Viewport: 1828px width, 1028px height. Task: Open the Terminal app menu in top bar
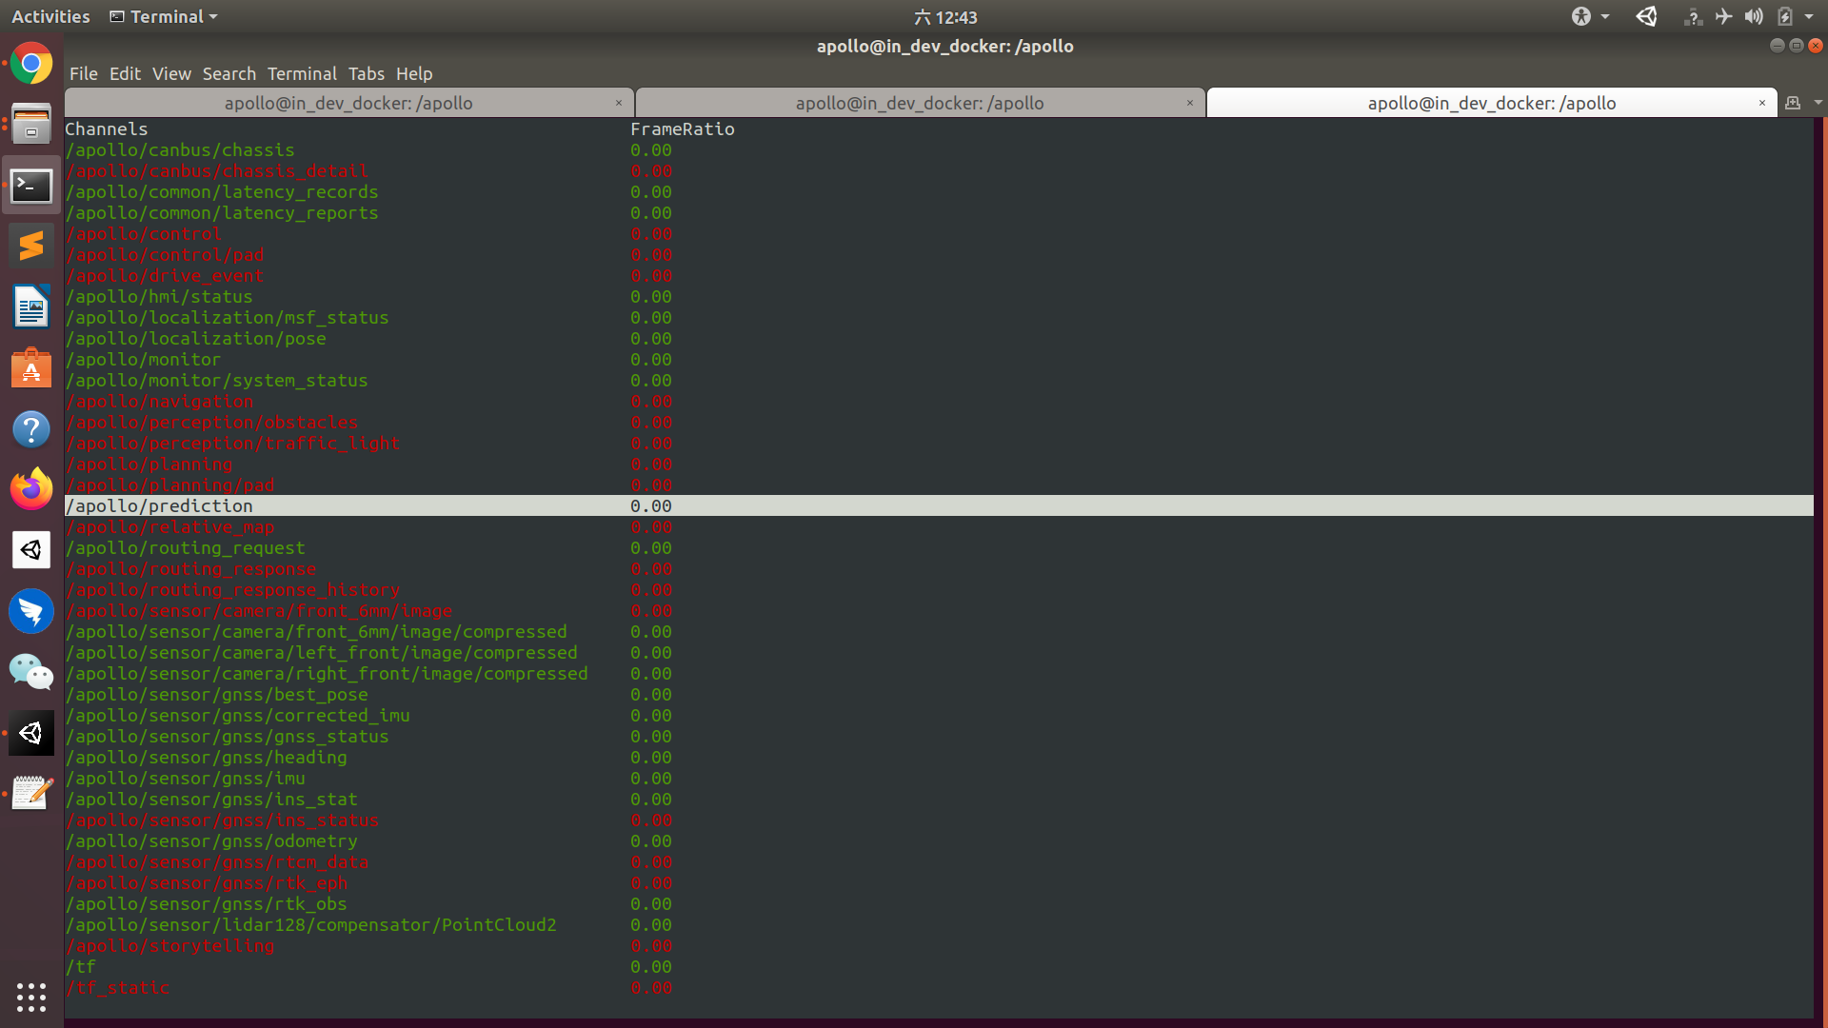tap(164, 16)
